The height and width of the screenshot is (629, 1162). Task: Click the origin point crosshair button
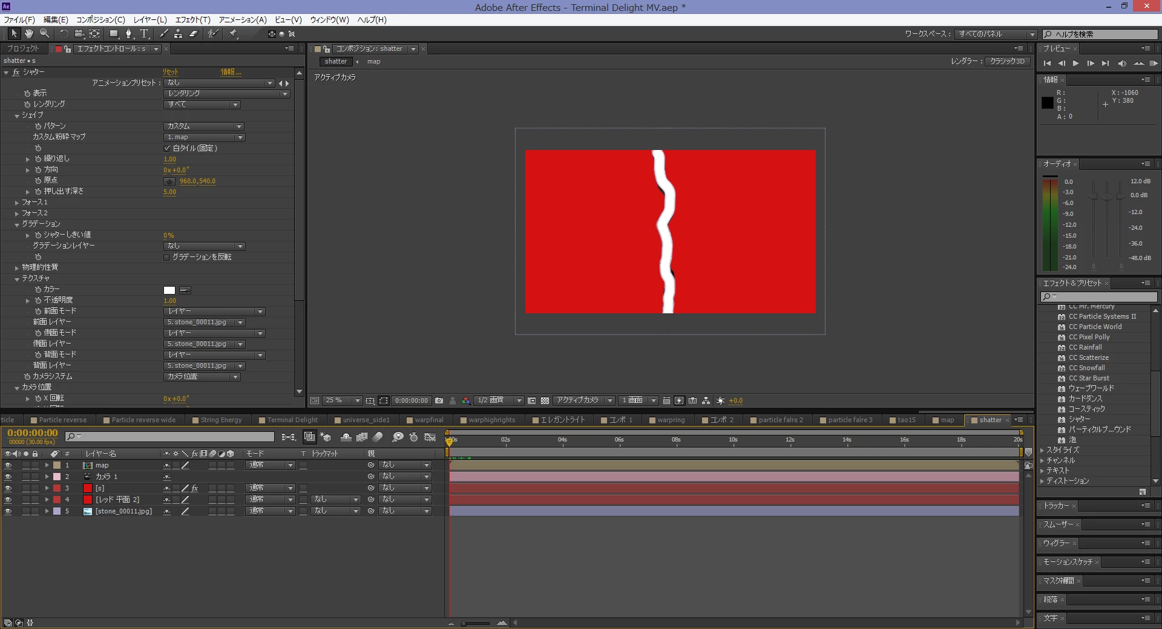click(169, 181)
